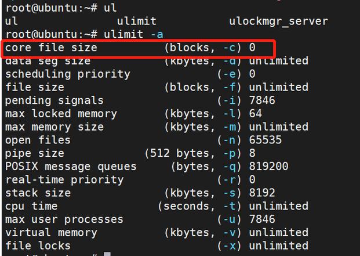
Task: Click the pipe size value 8
Action: 252,153
